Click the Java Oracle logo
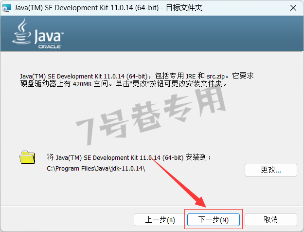This screenshot has height=232, width=304. tap(38, 34)
